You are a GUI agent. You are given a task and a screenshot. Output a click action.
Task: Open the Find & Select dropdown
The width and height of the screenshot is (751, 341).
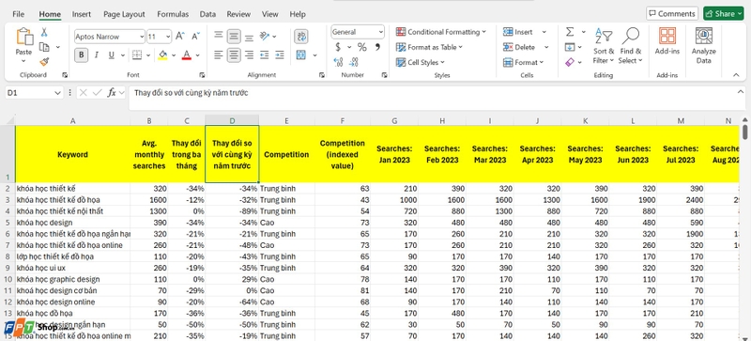point(630,46)
